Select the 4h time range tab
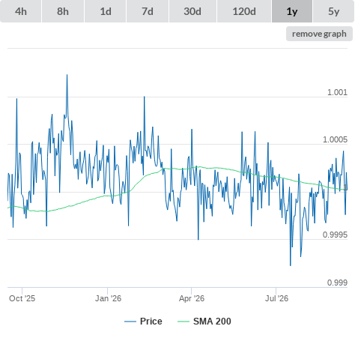Screen dimensions: 355x341 pyautogui.click(x=21, y=11)
